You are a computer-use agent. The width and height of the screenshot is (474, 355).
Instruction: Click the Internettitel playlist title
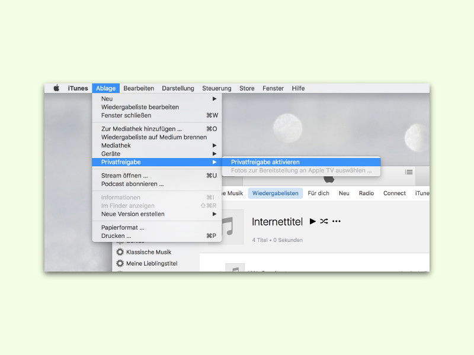point(277,222)
